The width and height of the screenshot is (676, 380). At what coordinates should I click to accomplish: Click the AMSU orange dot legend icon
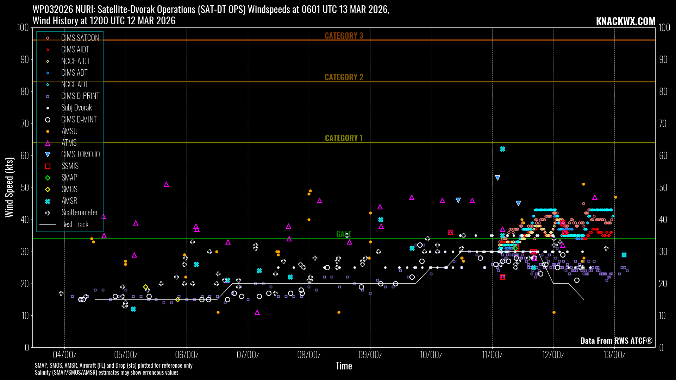point(48,132)
